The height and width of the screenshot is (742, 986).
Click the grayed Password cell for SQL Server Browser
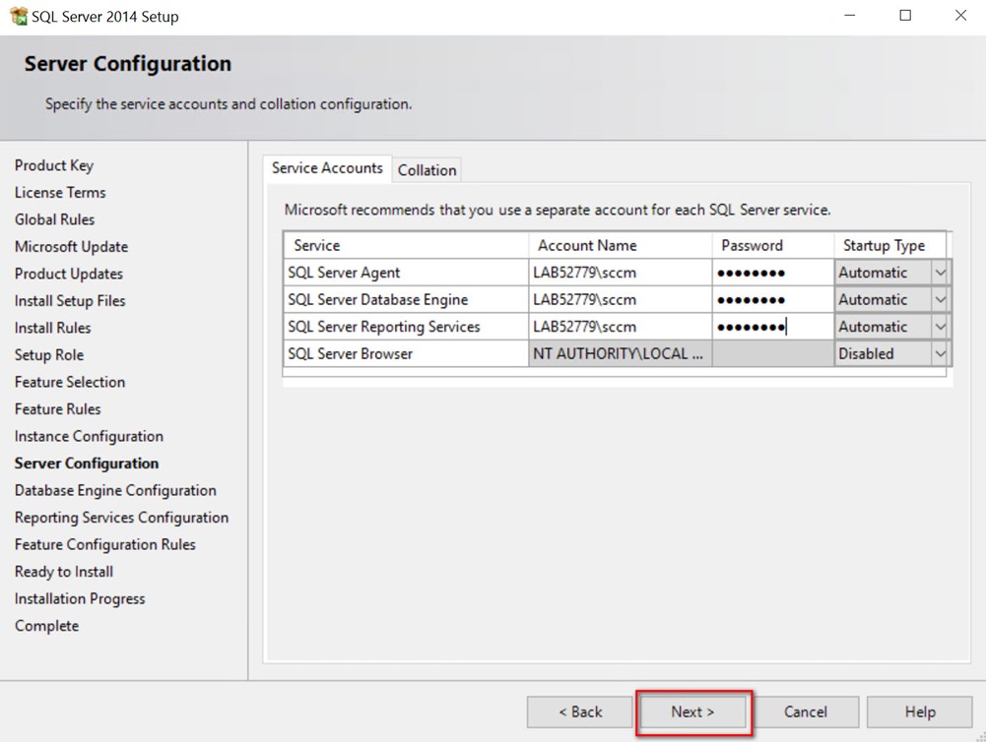click(773, 353)
